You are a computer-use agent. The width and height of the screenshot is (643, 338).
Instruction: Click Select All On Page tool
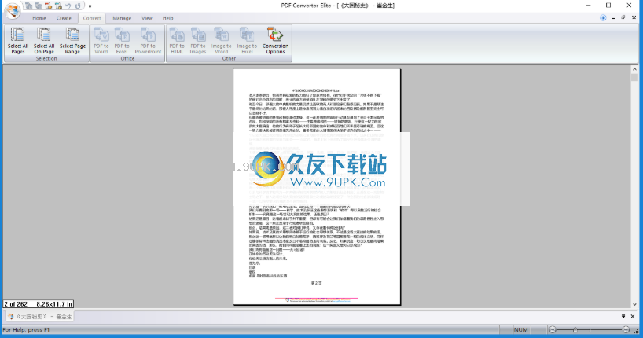44,41
